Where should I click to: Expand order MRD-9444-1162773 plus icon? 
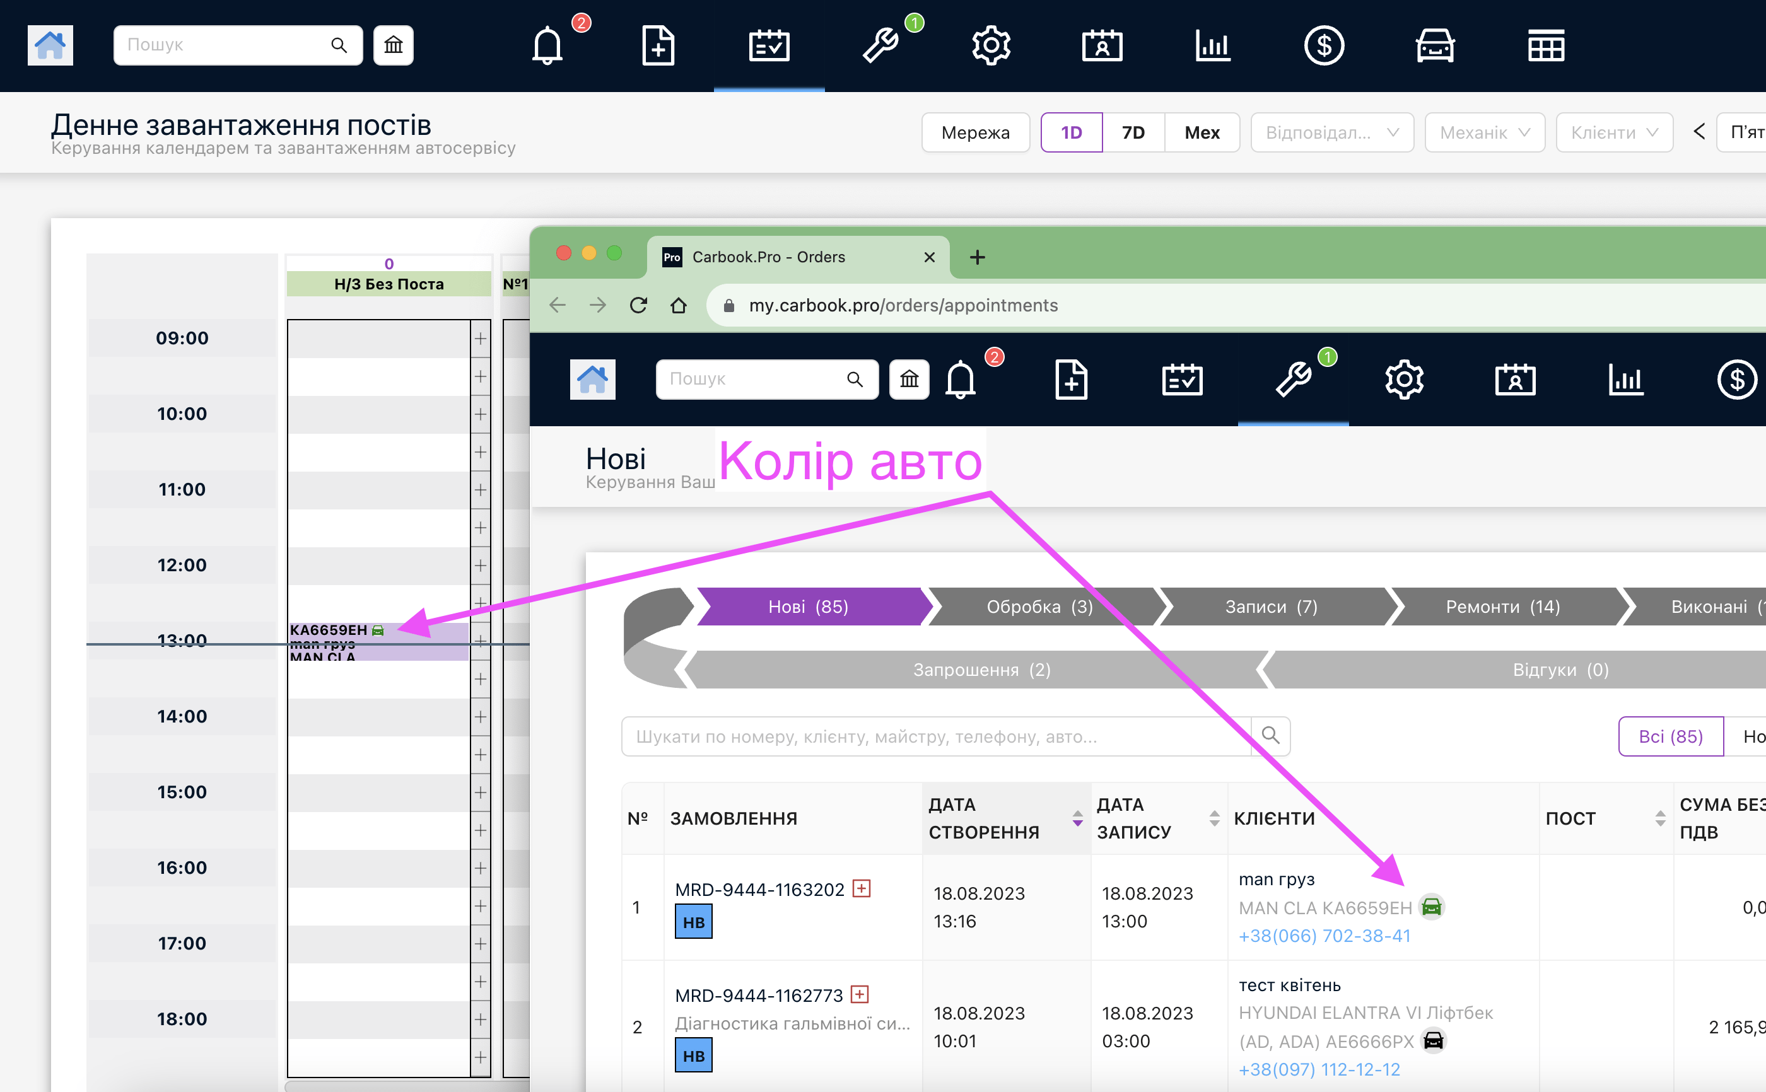click(x=860, y=994)
